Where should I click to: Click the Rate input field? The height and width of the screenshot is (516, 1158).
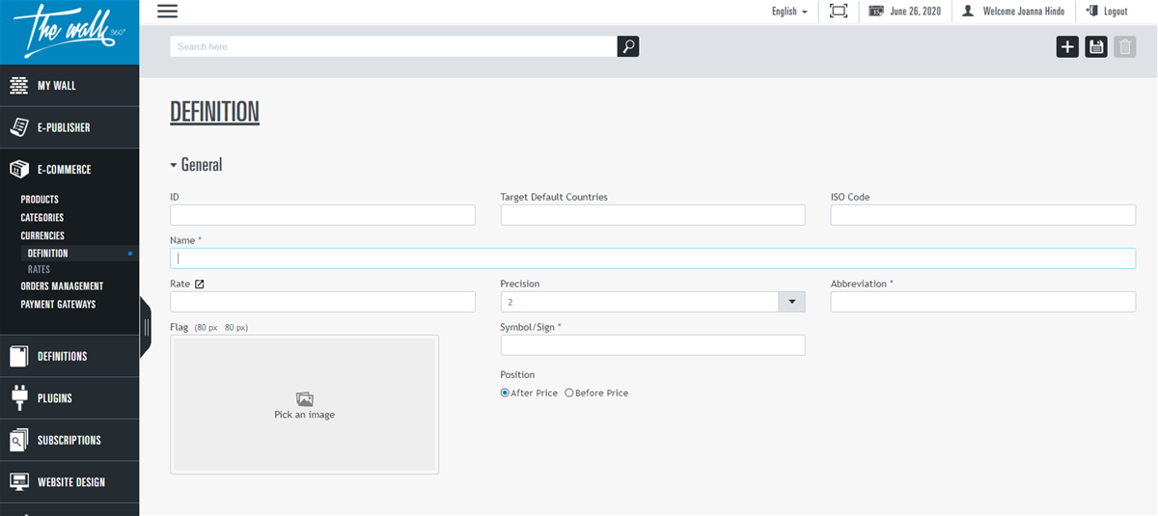[322, 302]
